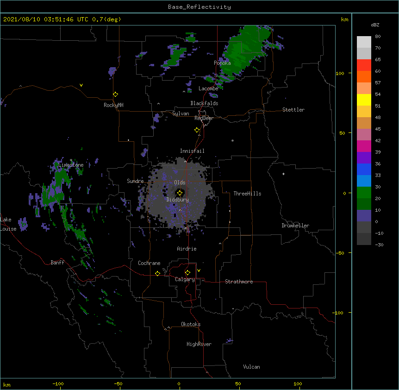Select the Innisfail label

pos(192,151)
